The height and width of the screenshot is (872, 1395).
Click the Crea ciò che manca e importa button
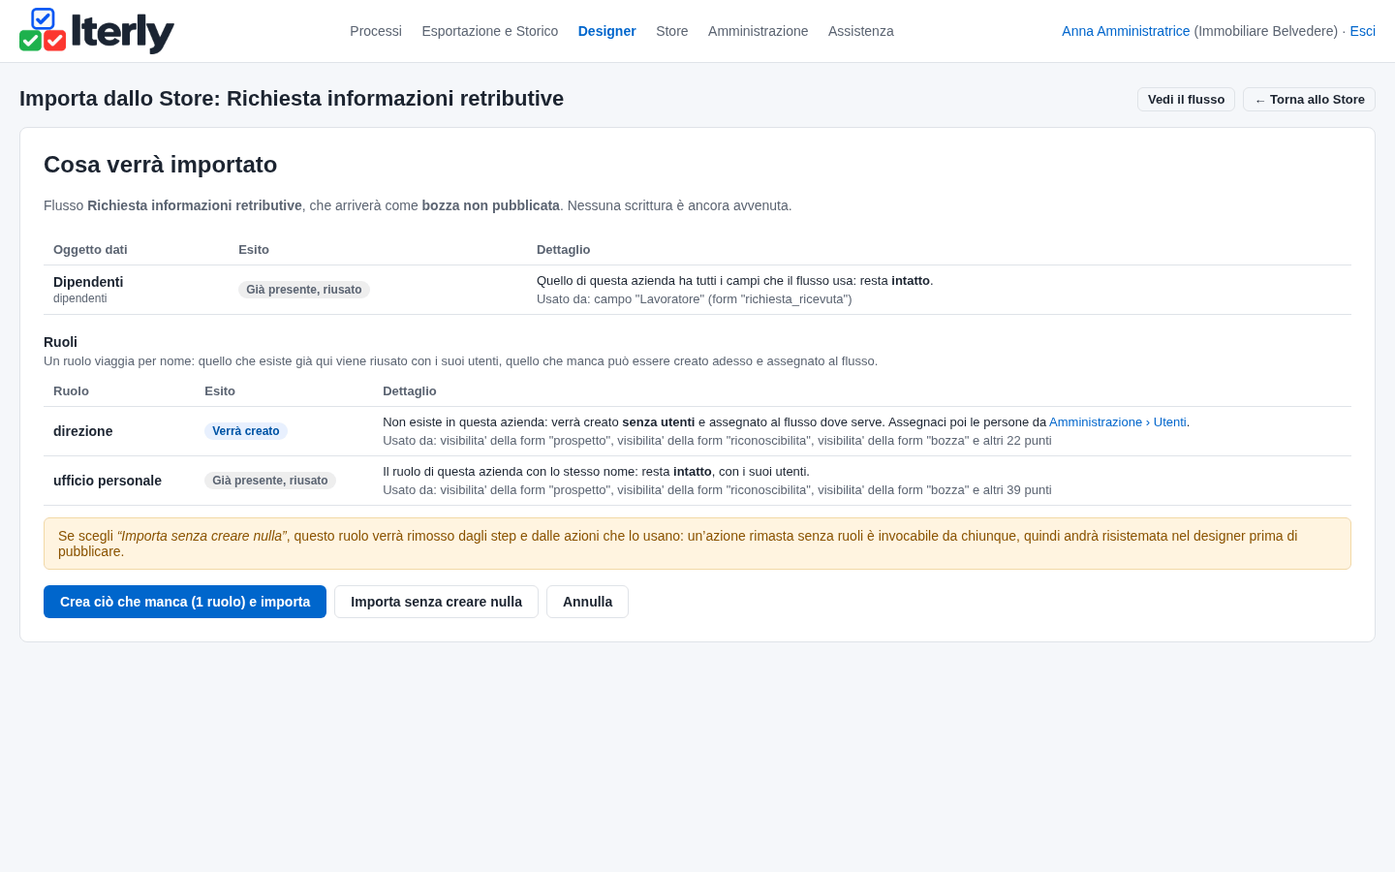185,602
